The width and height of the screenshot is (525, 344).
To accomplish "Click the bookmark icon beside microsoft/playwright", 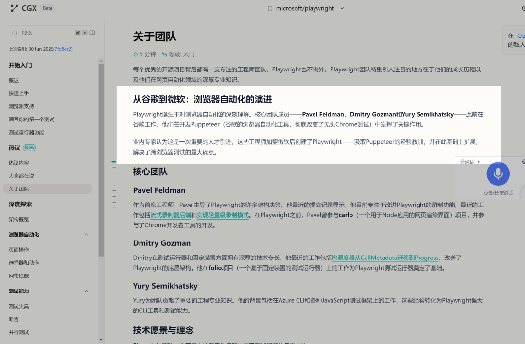I will (270, 8).
